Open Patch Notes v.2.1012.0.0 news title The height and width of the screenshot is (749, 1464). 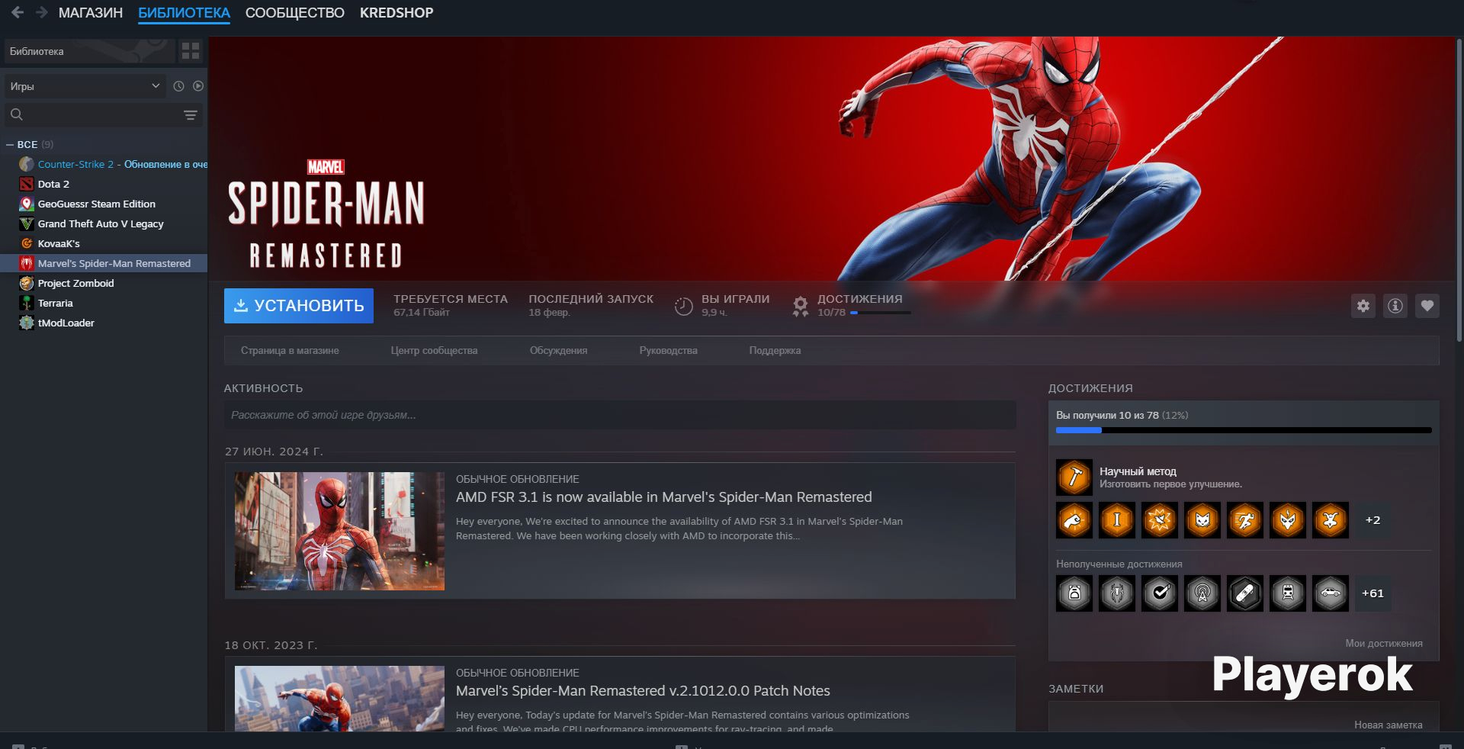coord(643,691)
